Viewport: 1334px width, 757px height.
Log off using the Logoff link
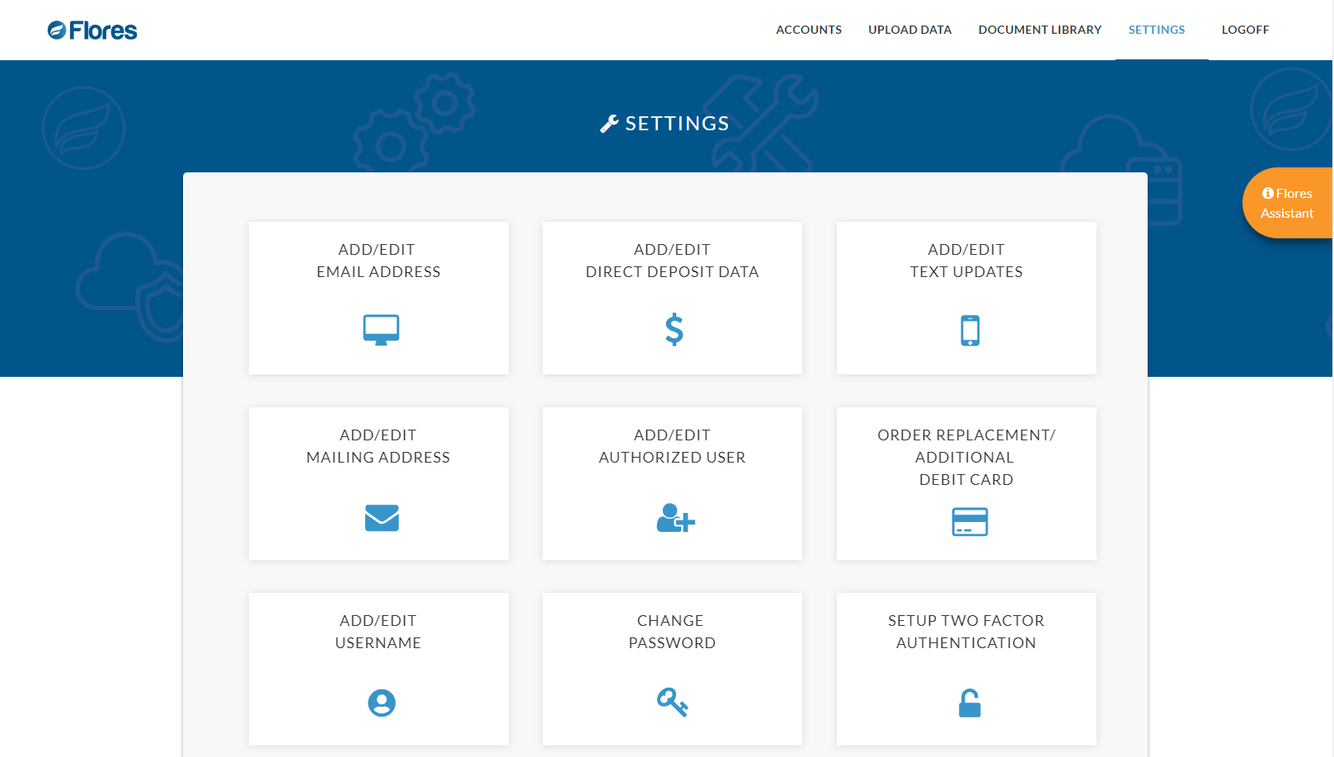click(x=1245, y=30)
